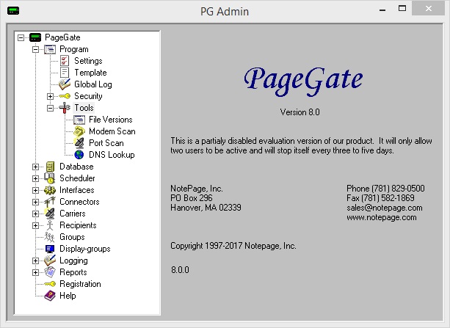Open the Registration label

80,284
